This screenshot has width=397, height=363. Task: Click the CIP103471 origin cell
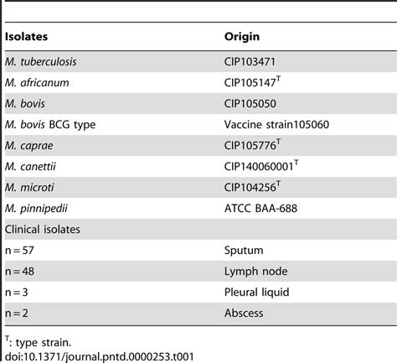click(250, 62)
